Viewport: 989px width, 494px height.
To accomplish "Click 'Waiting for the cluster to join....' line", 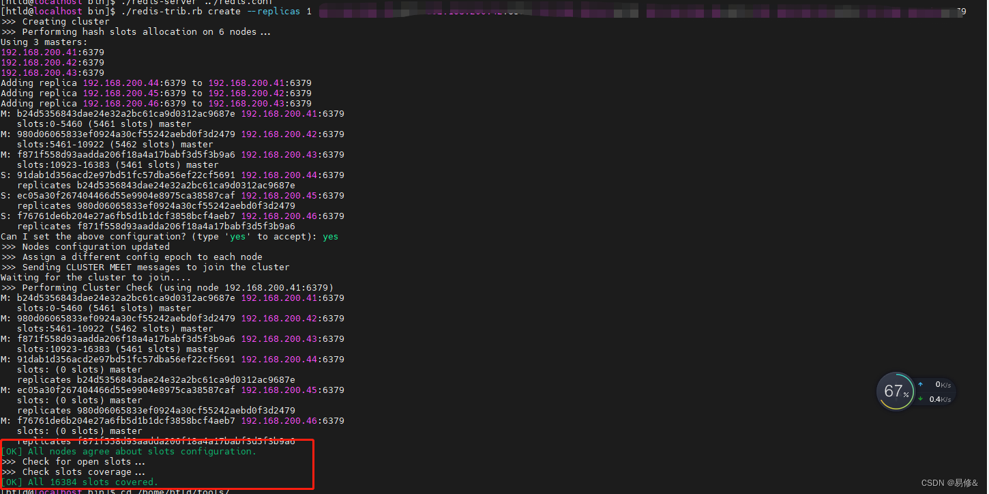I will coord(96,278).
